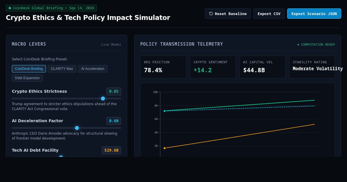
Task: Click the 0.85 strictness value badge
Action: pyautogui.click(x=114, y=91)
